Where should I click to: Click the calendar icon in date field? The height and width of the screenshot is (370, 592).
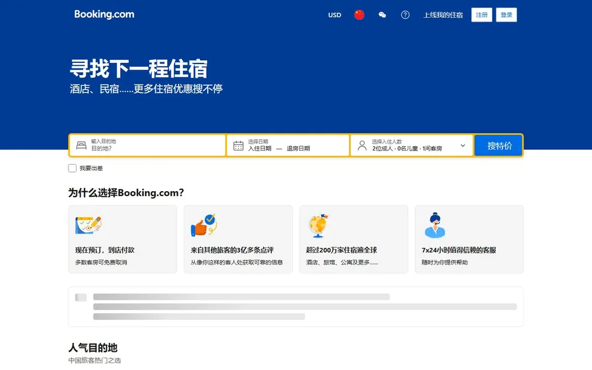tap(238, 146)
